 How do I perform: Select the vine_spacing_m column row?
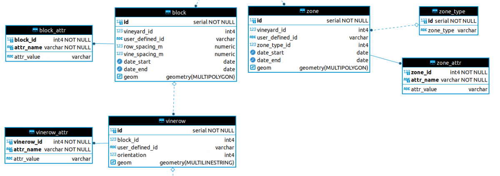pyautogui.click(x=175, y=54)
